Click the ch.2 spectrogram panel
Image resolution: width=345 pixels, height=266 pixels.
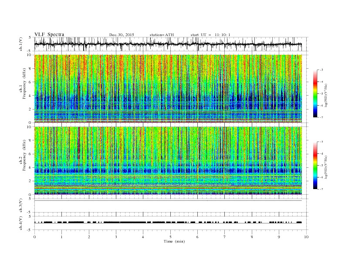pyautogui.click(x=168, y=161)
